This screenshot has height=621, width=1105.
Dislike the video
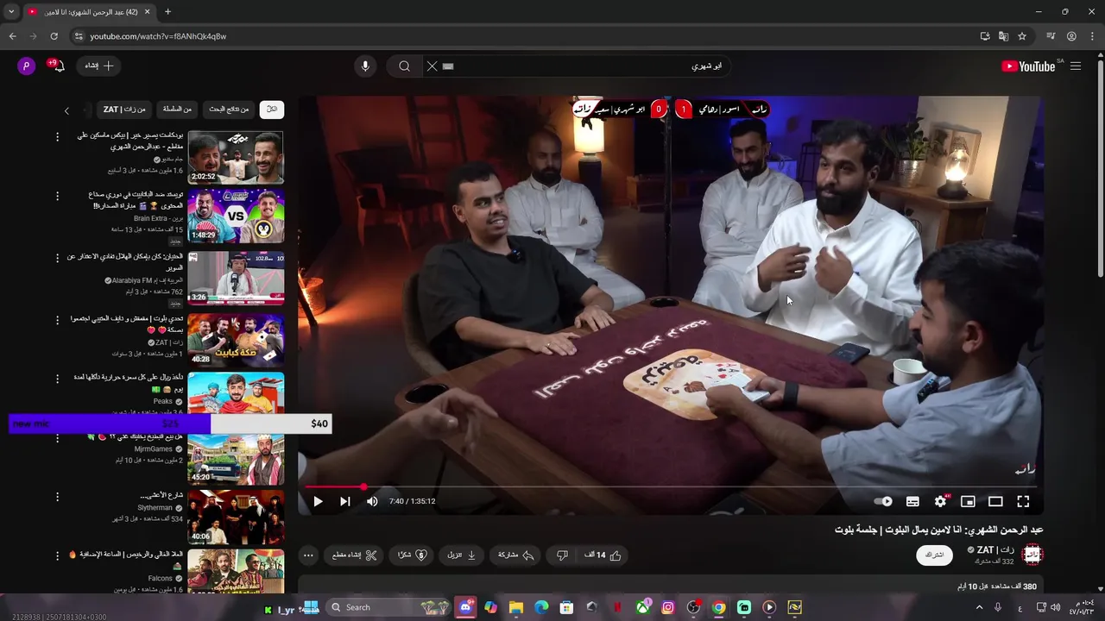pos(562,555)
